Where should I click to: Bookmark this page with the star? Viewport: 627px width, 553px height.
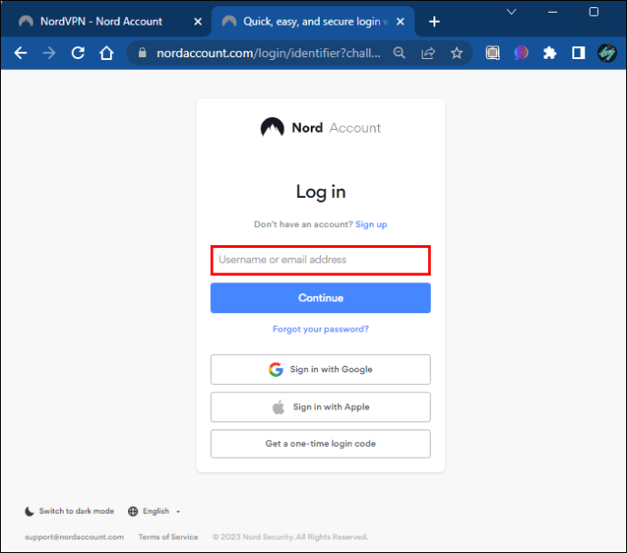[457, 53]
